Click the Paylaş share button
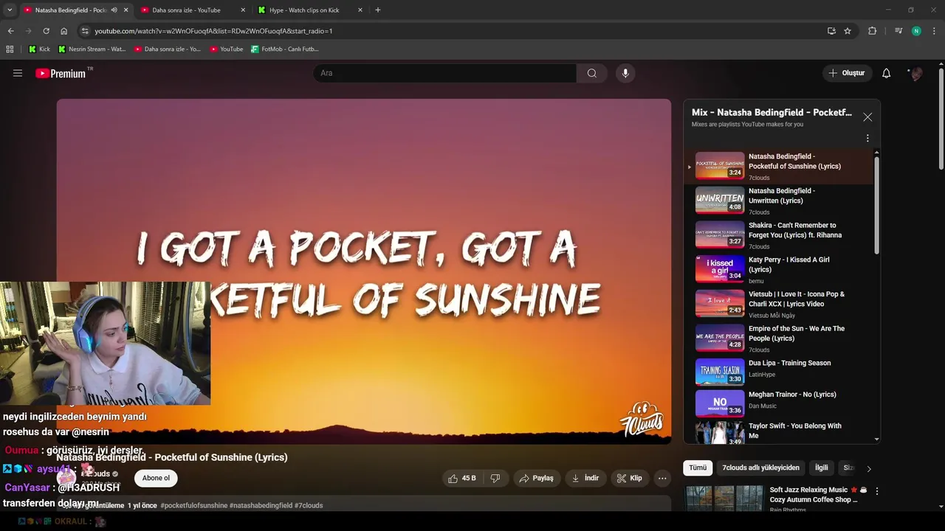Image resolution: width=945 pixels, height=531 pixels. [536, 478]
